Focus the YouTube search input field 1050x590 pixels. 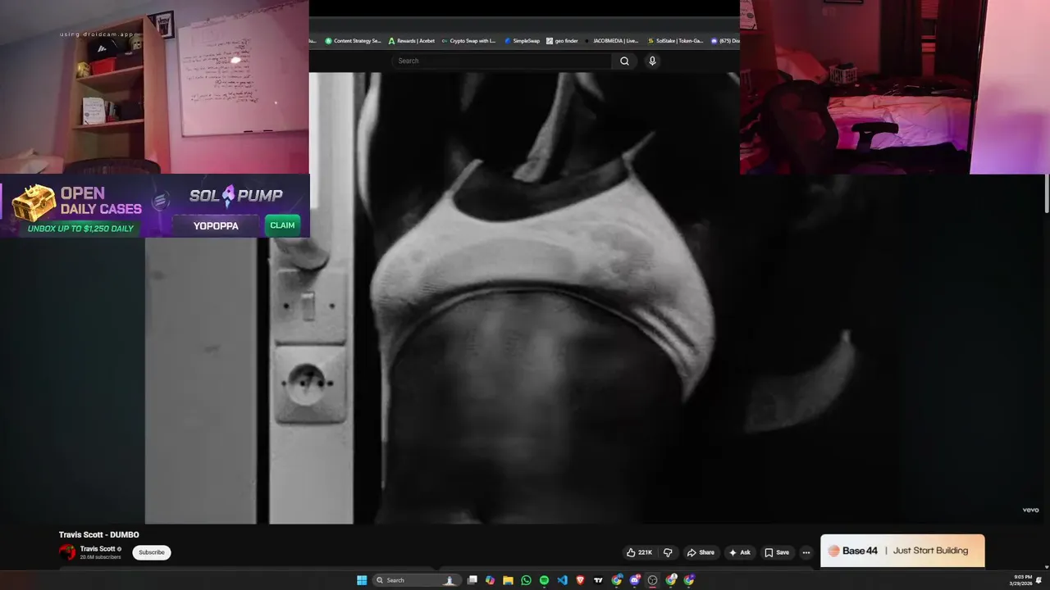click(x=502, y=61)
